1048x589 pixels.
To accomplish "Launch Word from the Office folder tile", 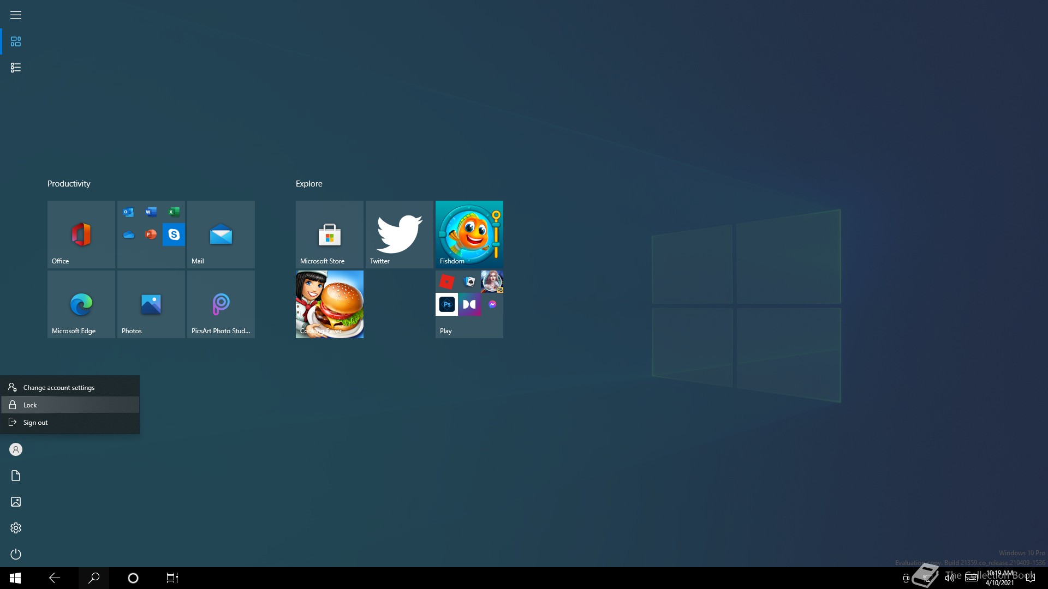I will (151, 212).
